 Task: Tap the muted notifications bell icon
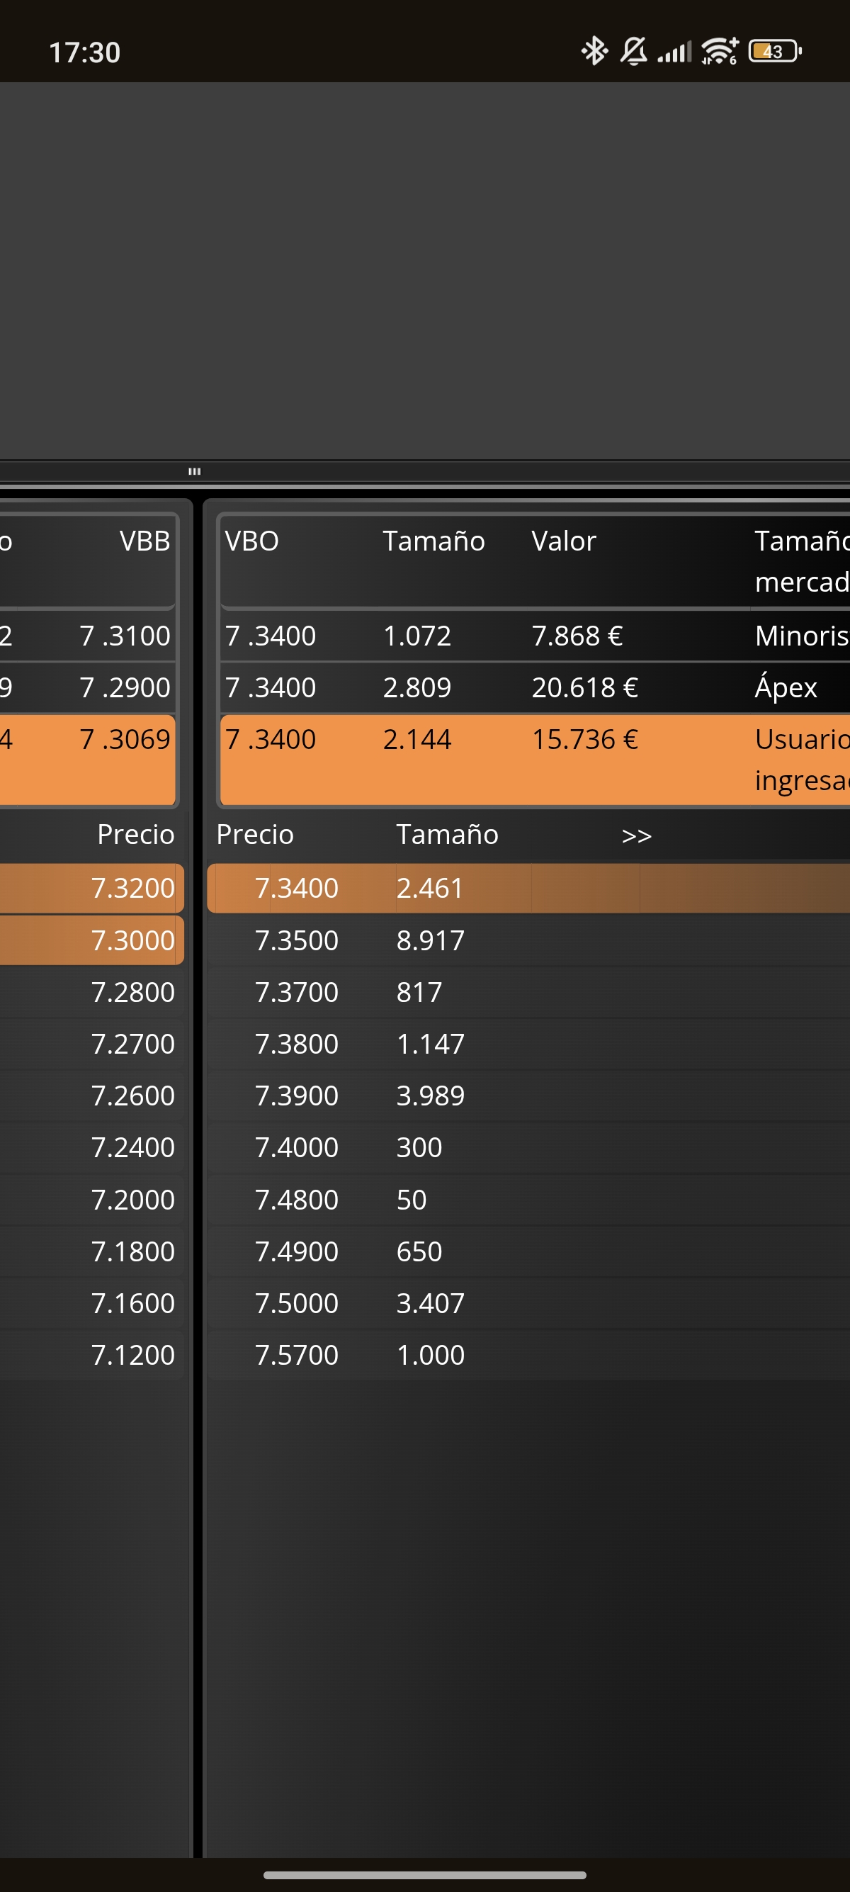coord(633,52)
